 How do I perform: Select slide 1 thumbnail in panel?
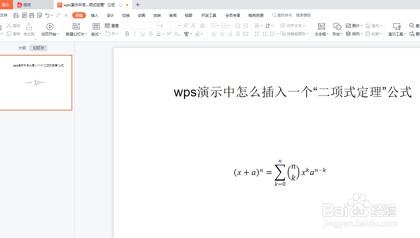[36, 83]
